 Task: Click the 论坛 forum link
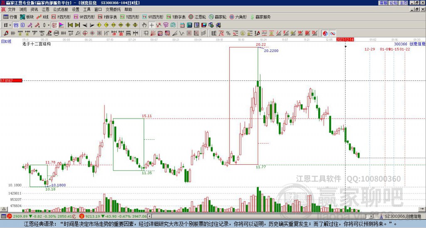[393, 3]
